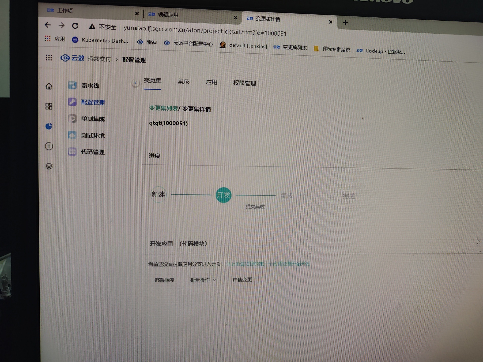Click the pie chart sidebar icon
Image resolution: width=483 pixels, height=362 pixels.
pyautogui.click(x=49, y=126)
